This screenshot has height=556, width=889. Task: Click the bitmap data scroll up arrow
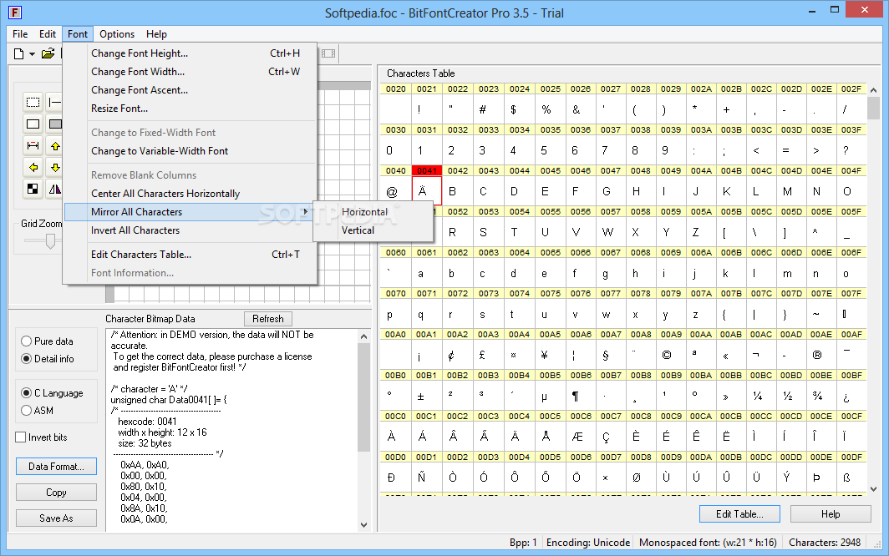364,336
